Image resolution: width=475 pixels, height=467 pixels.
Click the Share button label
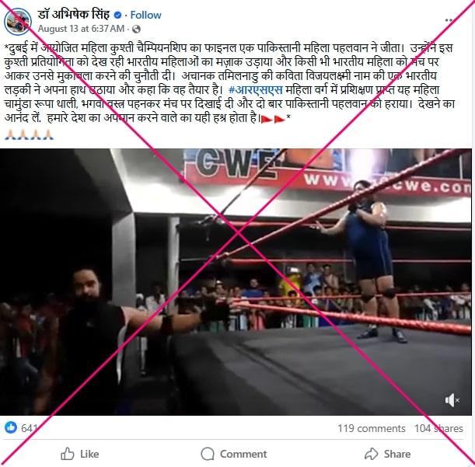(397, 454)
